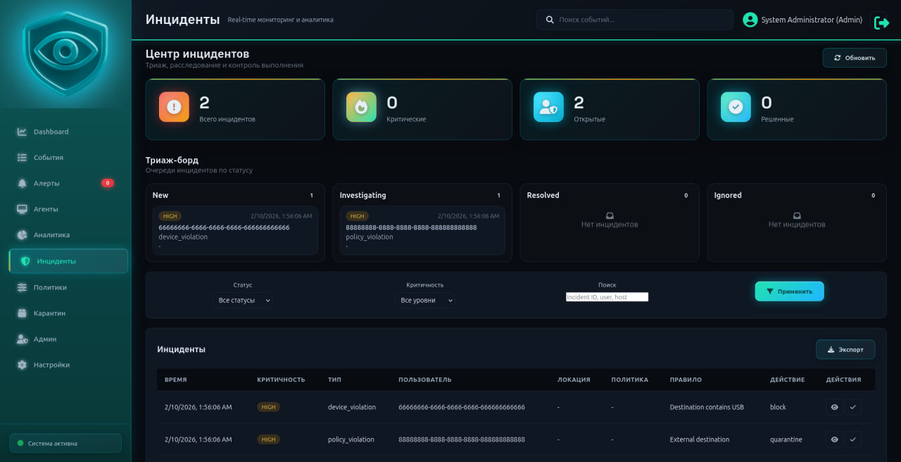Image resolution: width=901 pixels, height=462 pixels.
Task: Resolve the device_violation incident with checkmark
Action: pos(853,407)
